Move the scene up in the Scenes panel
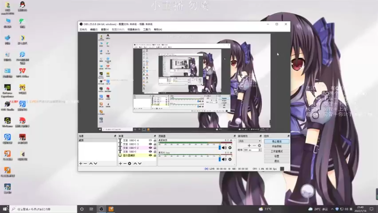 (91, 163)
